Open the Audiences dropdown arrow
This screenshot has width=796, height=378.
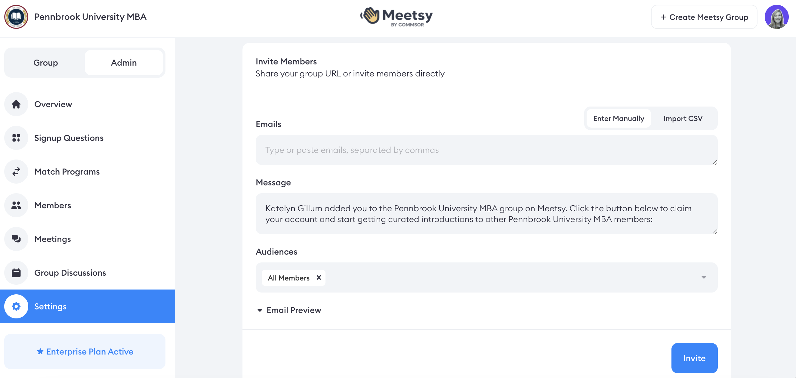pyautogui.click(x=704, y=277)
